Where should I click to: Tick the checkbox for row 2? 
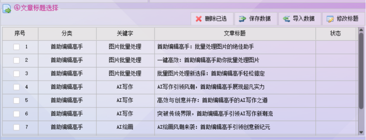click(16, 61)
